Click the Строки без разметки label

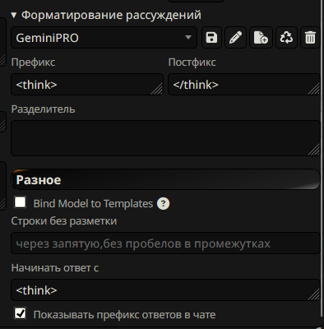click(x=64, y=221)
